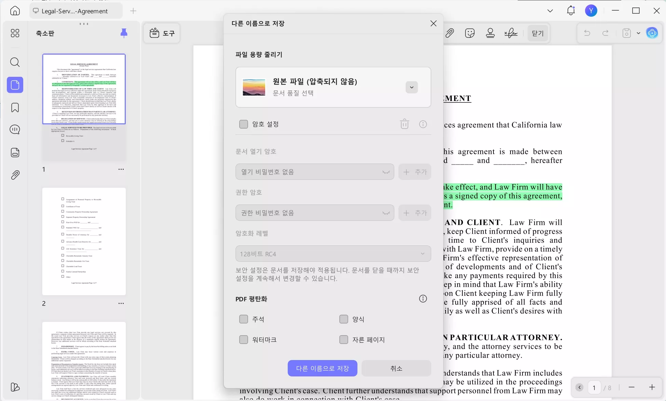Image resolution: width=666 pixels, height=401 pixels.
Task: Zoom in using the plus control
Action: pos(652,387)
